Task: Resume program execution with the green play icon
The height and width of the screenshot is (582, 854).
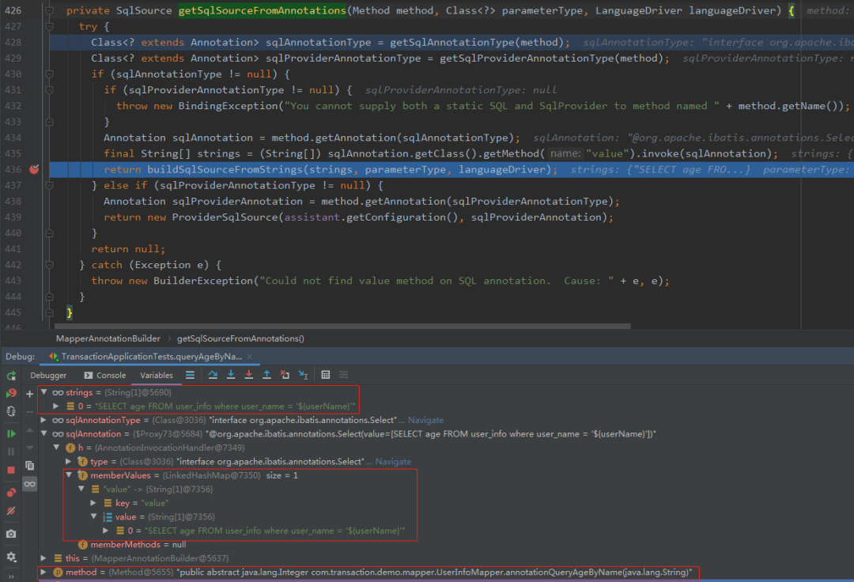Action: [11, 434]
